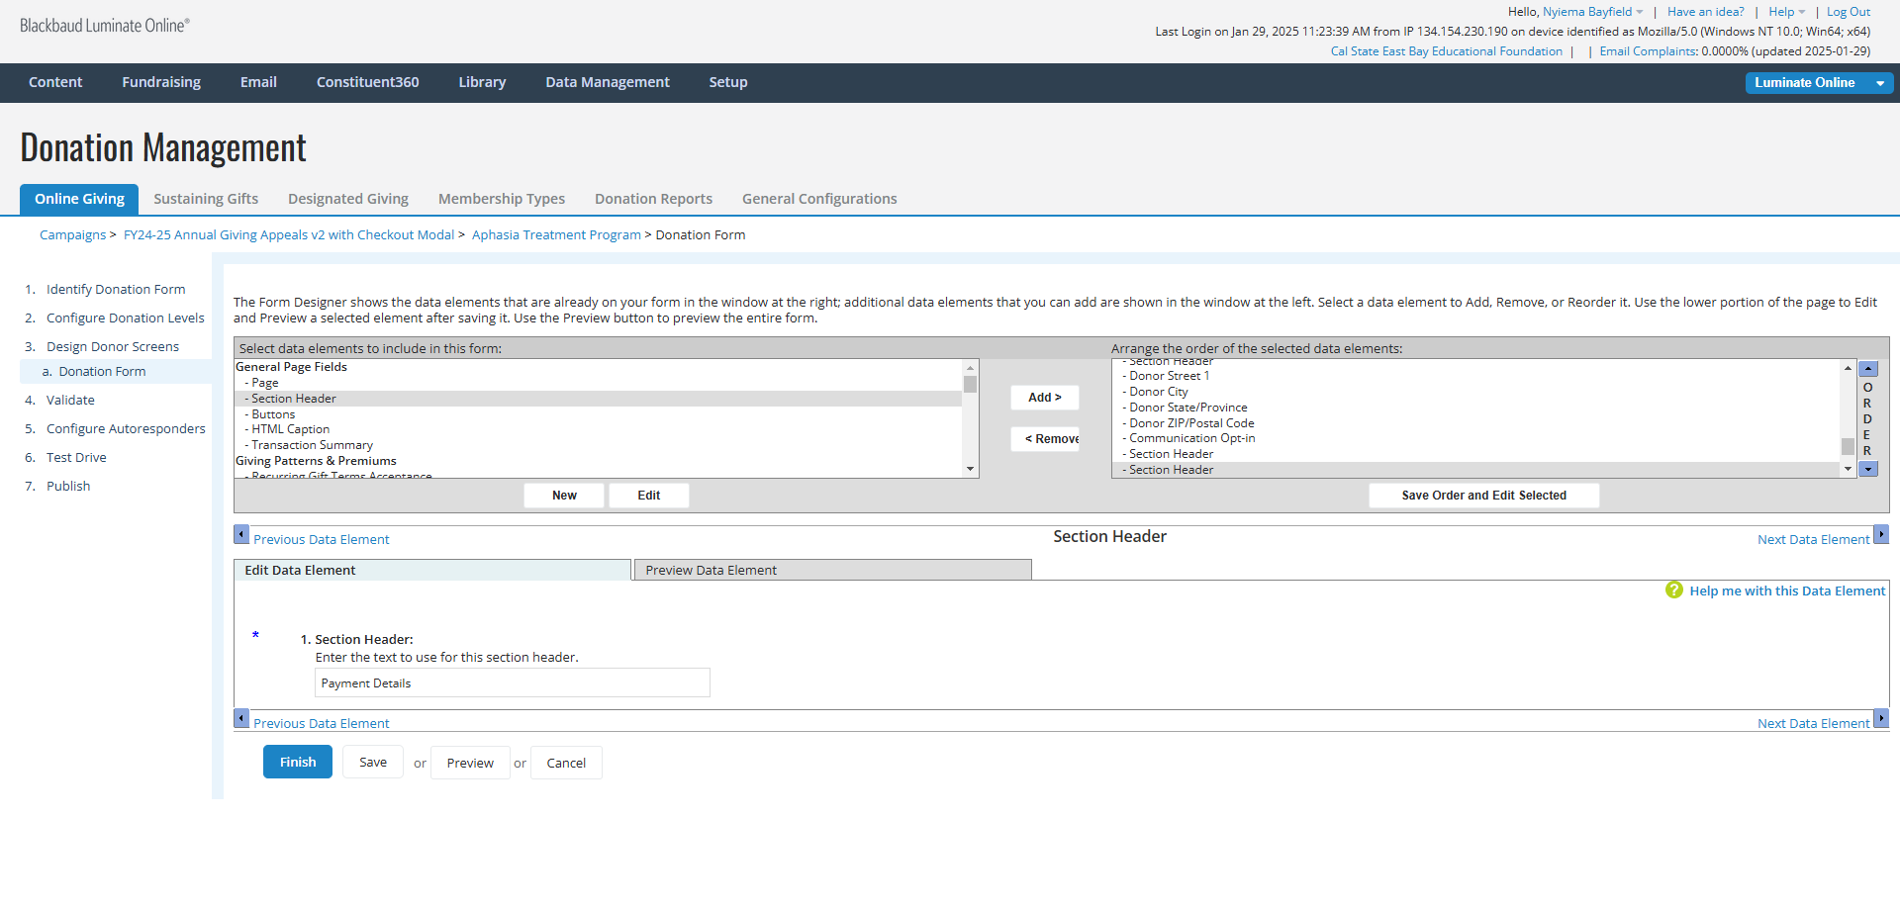
Task: Open the Sustaining Gifts tab
Action: pos(206,199)
